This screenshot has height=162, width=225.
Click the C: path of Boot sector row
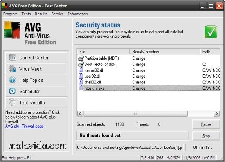pos(204,64)
